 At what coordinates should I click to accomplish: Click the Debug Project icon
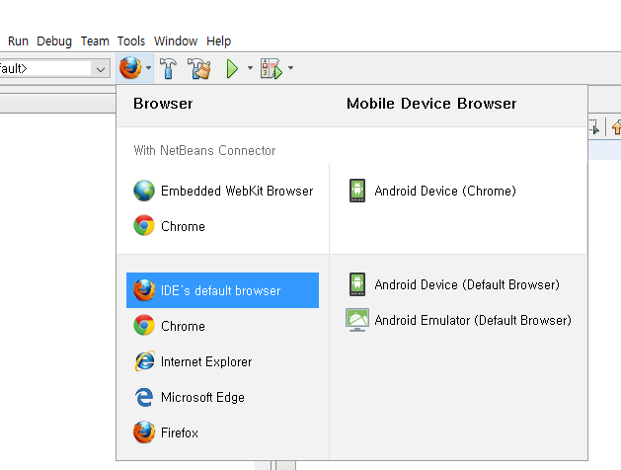tap(272, 68)
